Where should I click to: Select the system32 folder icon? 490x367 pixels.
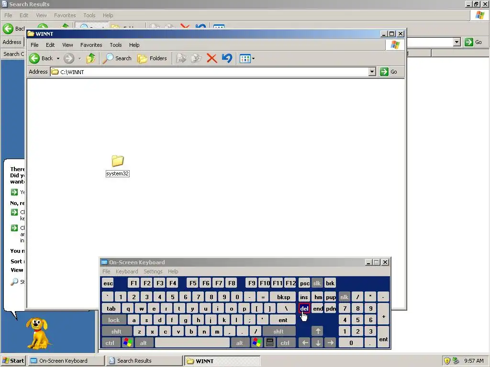pyautogui.click(x=118, y=161)
